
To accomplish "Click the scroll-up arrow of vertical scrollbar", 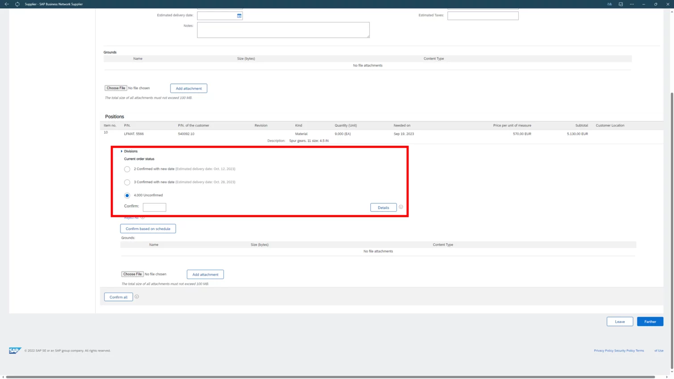I will 671,11.
